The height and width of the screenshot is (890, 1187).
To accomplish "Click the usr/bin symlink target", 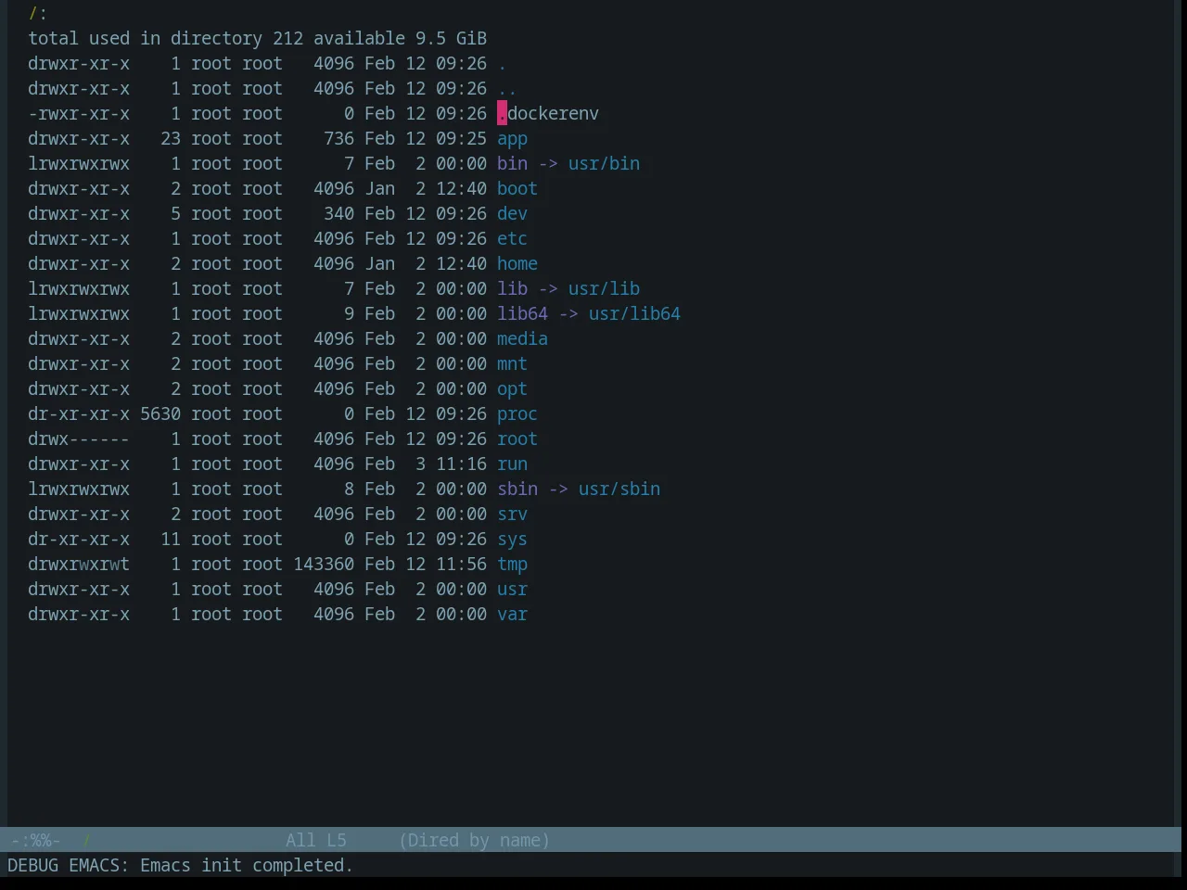I will click(x=604, y=164).
